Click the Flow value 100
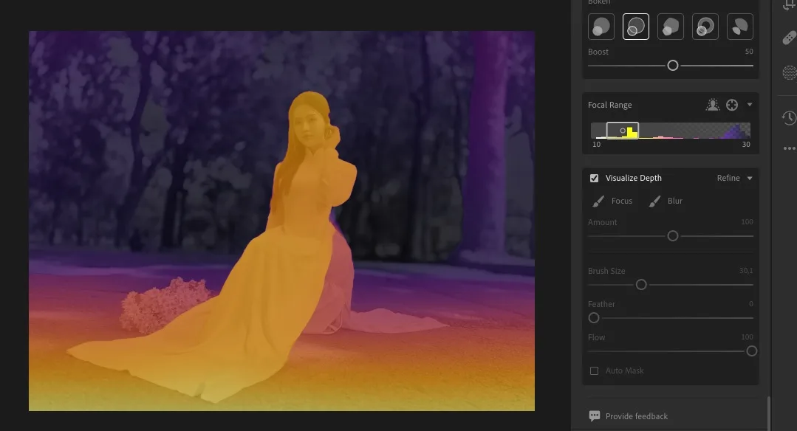 point(748,337)
